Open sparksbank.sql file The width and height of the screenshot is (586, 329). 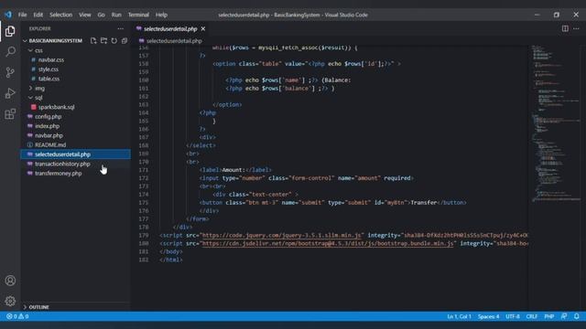[x=56, y=107]
